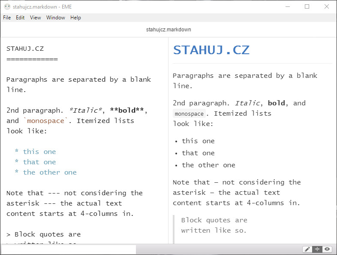Click **bold** text in editor

click(127, 111)
